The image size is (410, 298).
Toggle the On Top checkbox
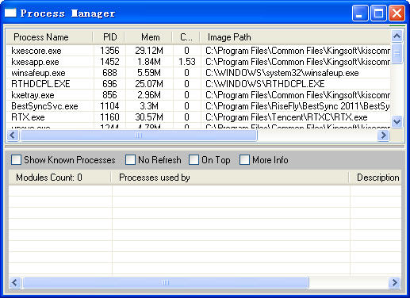[194, 160]
